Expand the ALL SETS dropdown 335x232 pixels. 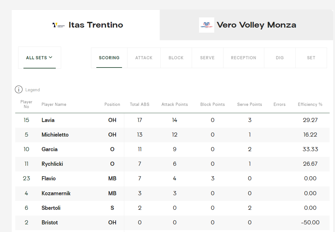(x=39, y=58)
